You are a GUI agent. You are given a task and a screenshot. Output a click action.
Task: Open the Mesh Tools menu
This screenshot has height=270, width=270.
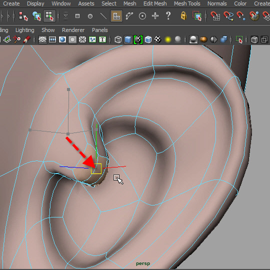pyautogui.click(x=187, y=3)
